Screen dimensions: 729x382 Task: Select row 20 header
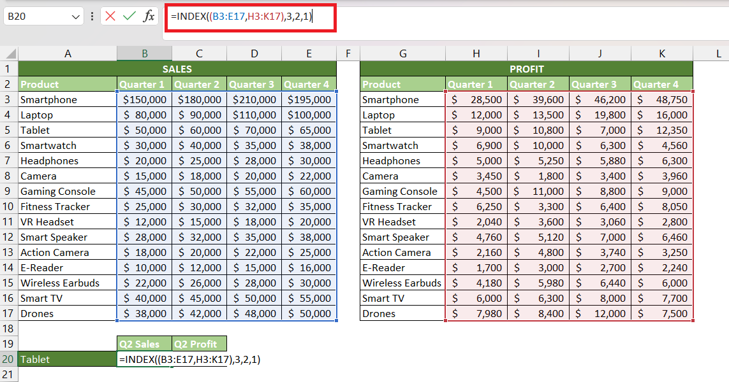click(9, 359)
